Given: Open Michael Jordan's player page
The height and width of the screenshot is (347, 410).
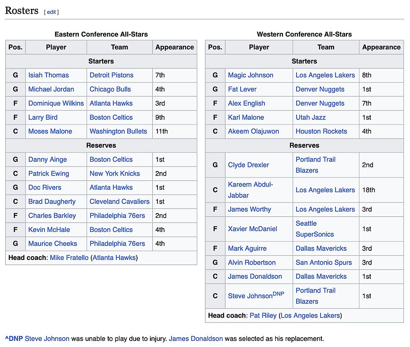Looking at the screenshot, I should (x=51, y=89).
